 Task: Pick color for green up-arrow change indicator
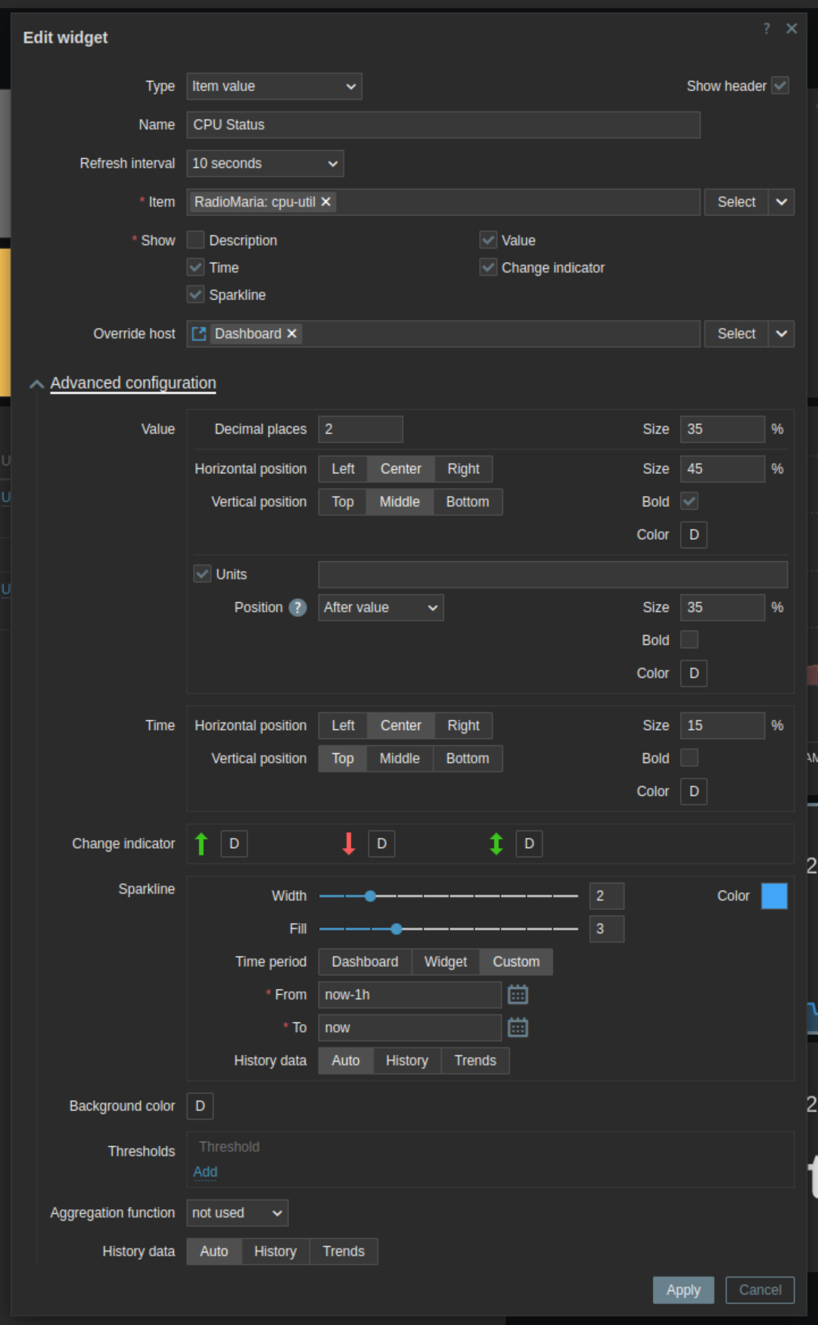click(x=234, y=843)
